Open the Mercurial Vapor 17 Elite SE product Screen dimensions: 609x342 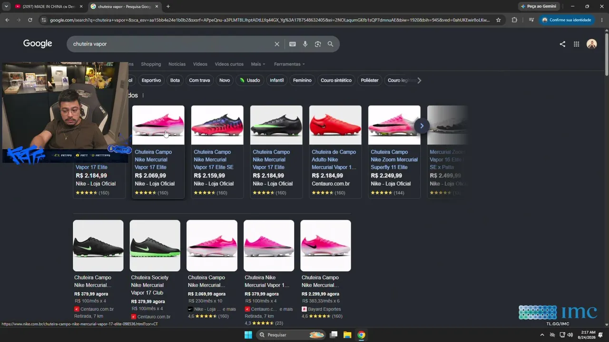(217, 152)
